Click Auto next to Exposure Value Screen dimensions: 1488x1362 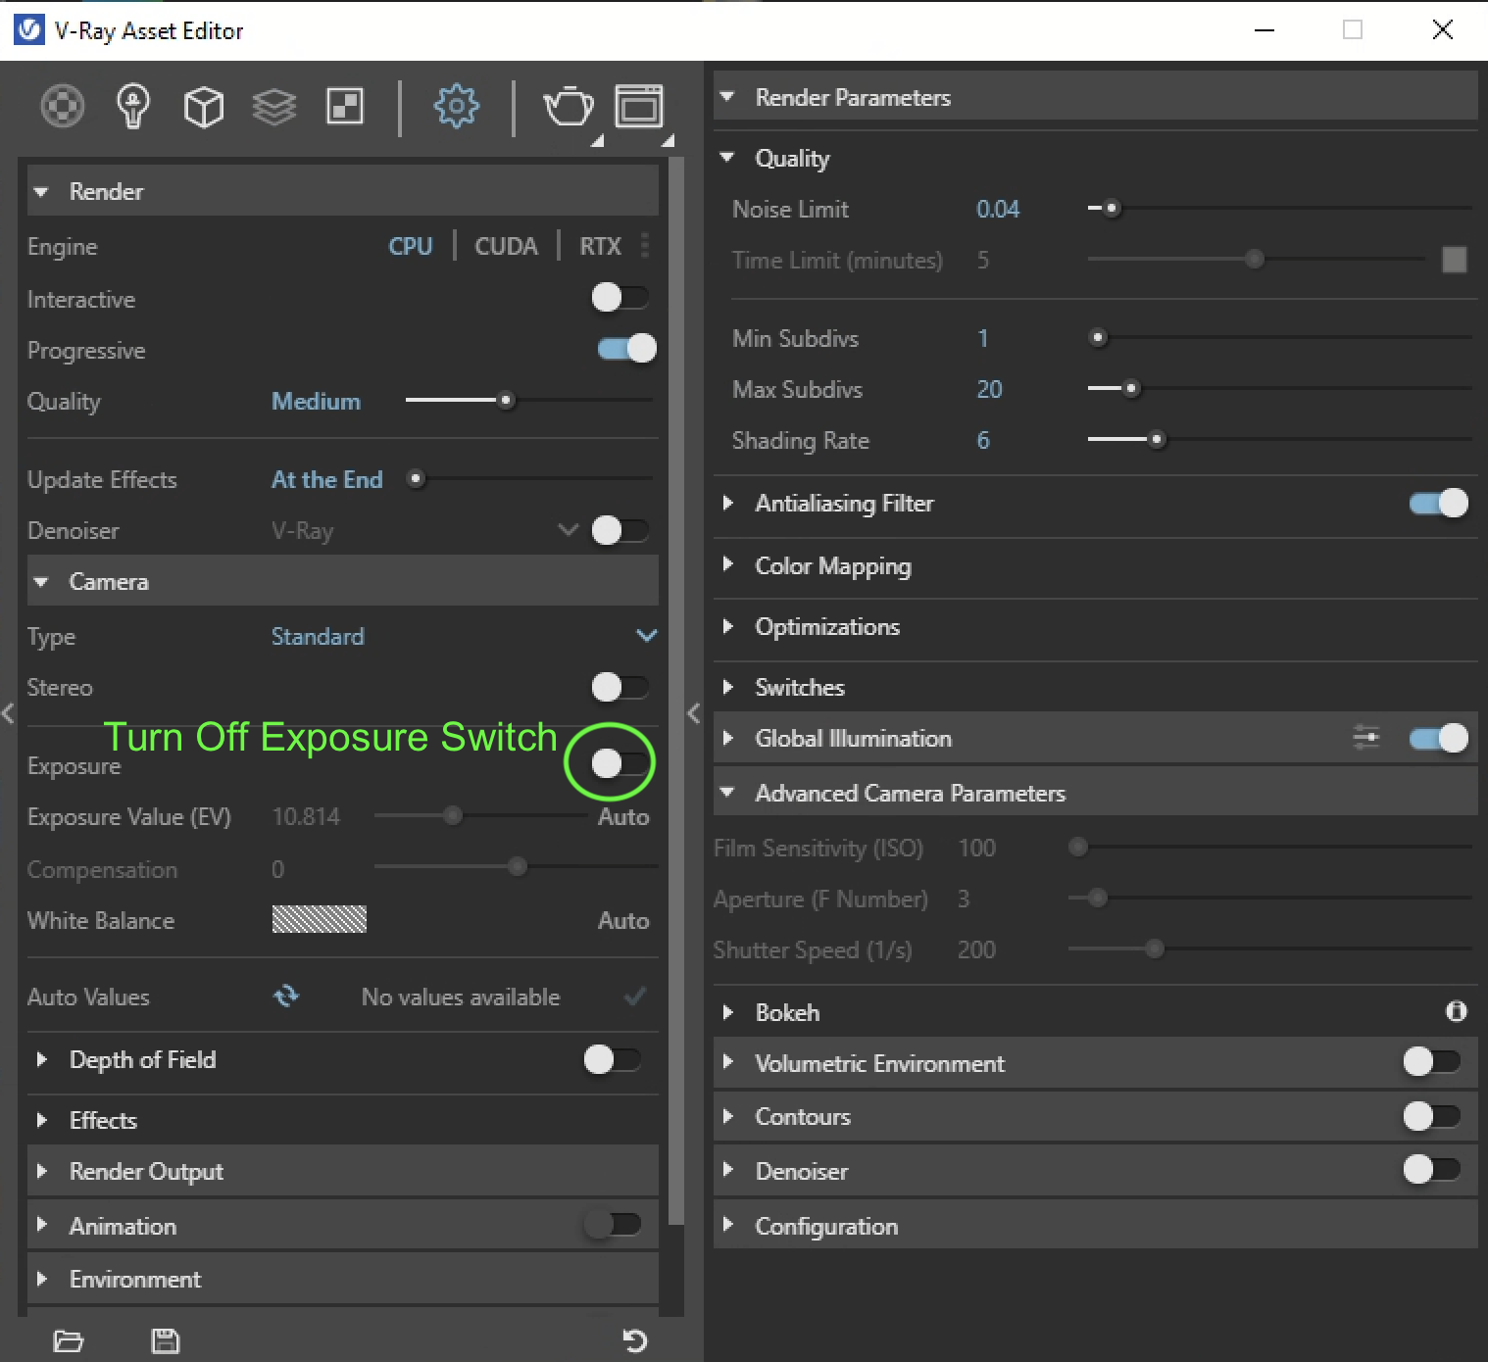tap(623, 816)
